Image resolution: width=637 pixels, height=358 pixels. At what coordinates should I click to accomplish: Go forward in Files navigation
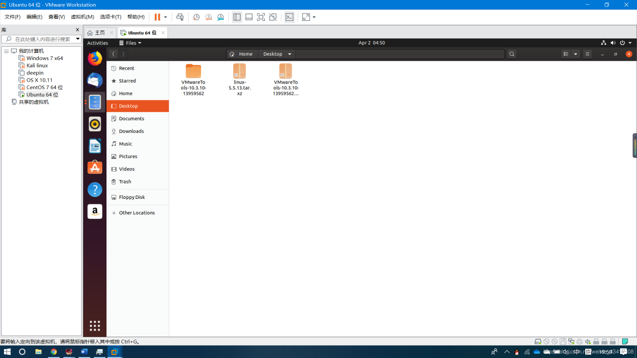tap(123, 54)
